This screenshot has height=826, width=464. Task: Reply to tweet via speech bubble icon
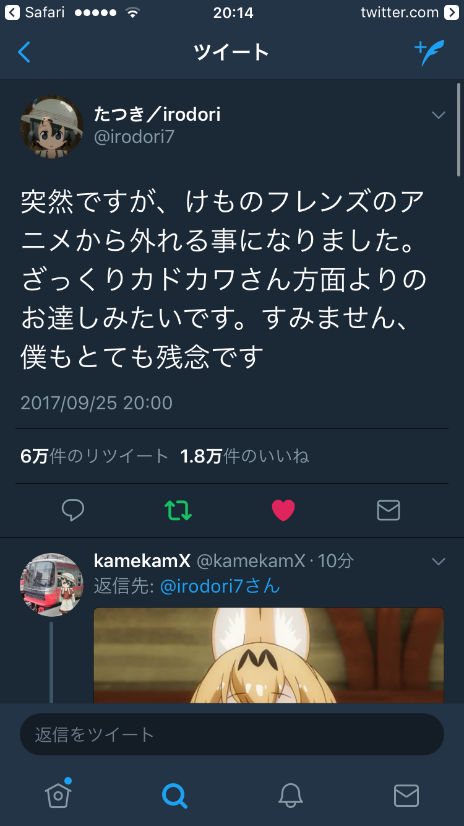(73, 510)
